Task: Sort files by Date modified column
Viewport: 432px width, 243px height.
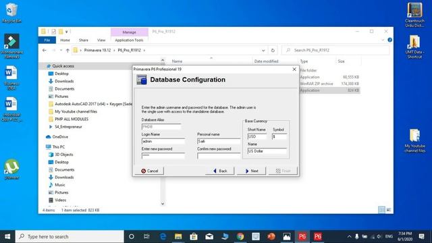Action: coord(266,61)
